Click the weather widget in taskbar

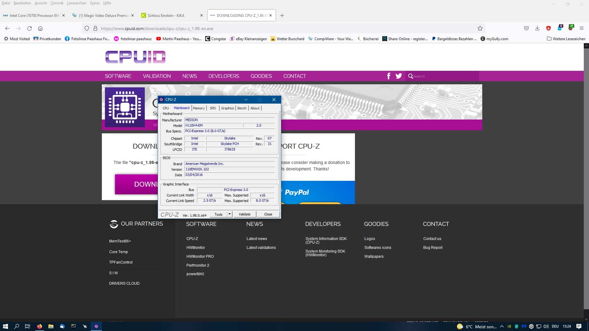click(477, 326)
